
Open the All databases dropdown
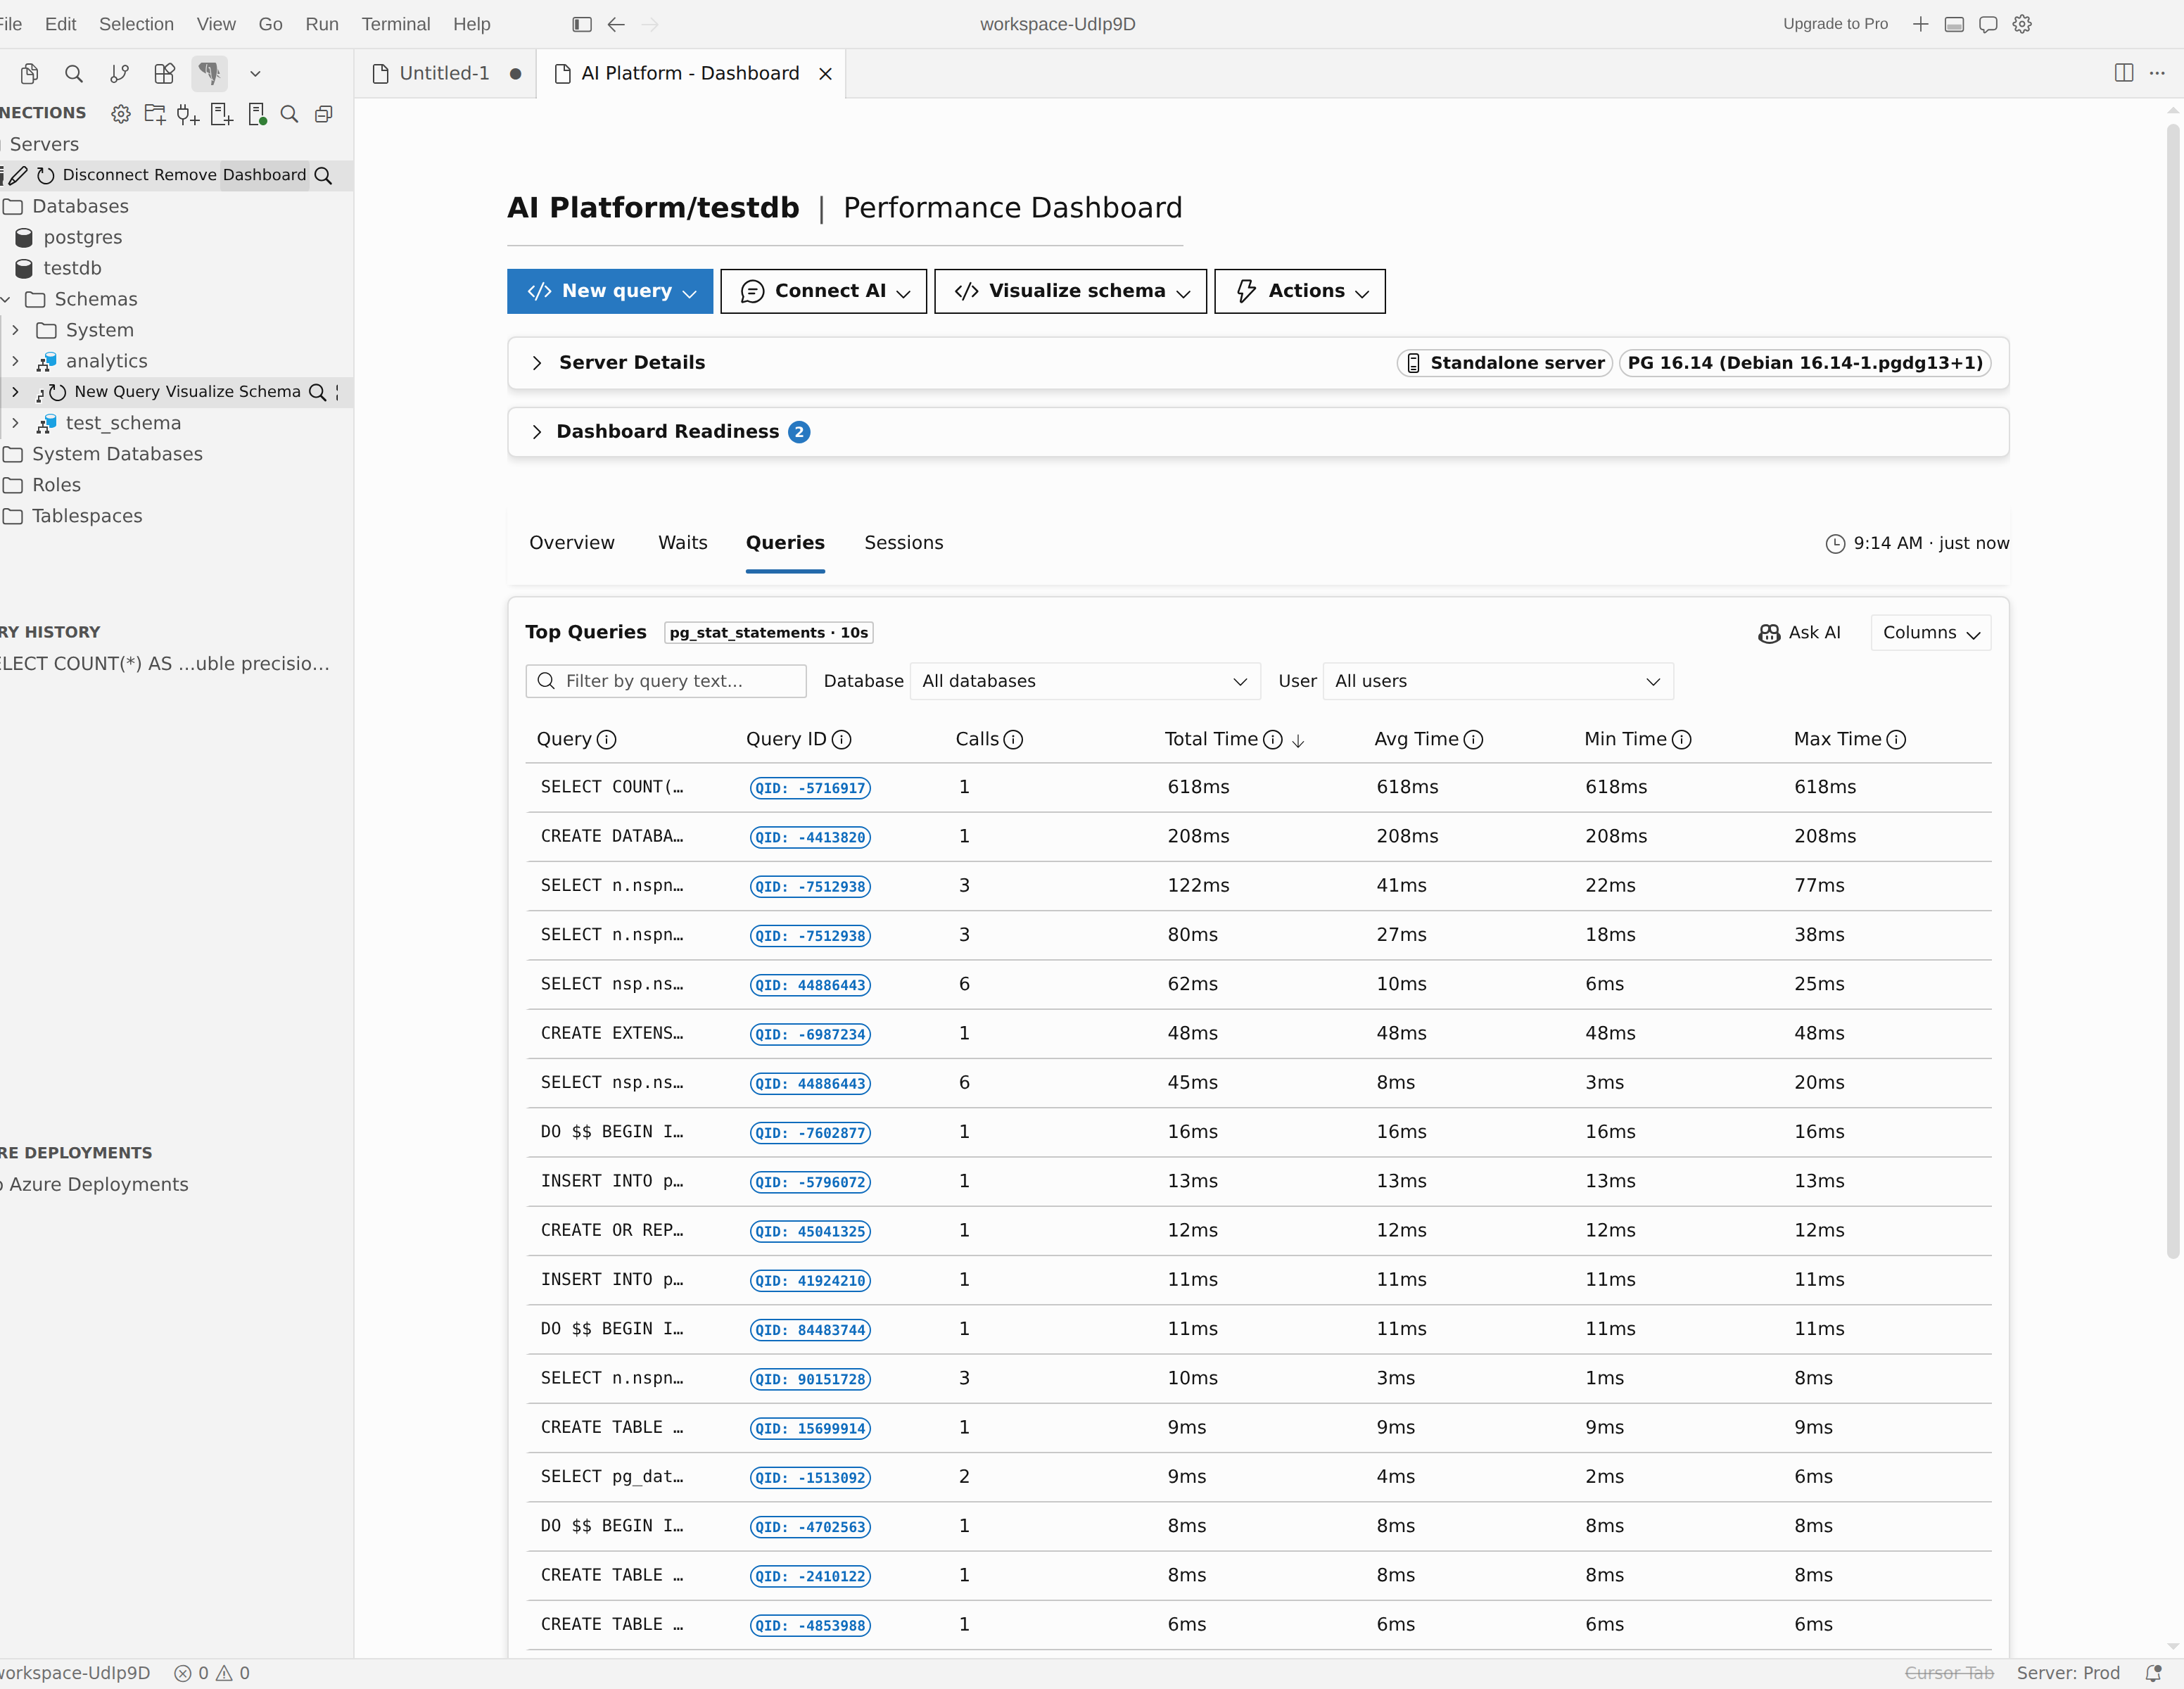coord(1085,681)
